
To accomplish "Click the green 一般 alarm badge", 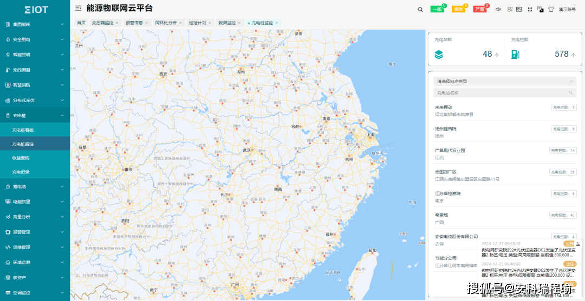I will tap(437, 9).
